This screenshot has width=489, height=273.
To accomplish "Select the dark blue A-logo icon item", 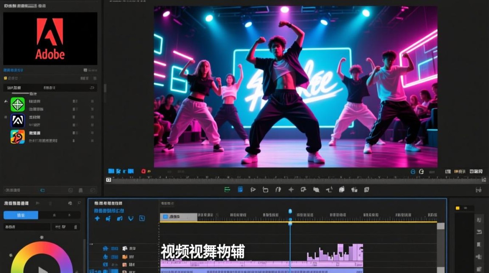I will [17, 120].
